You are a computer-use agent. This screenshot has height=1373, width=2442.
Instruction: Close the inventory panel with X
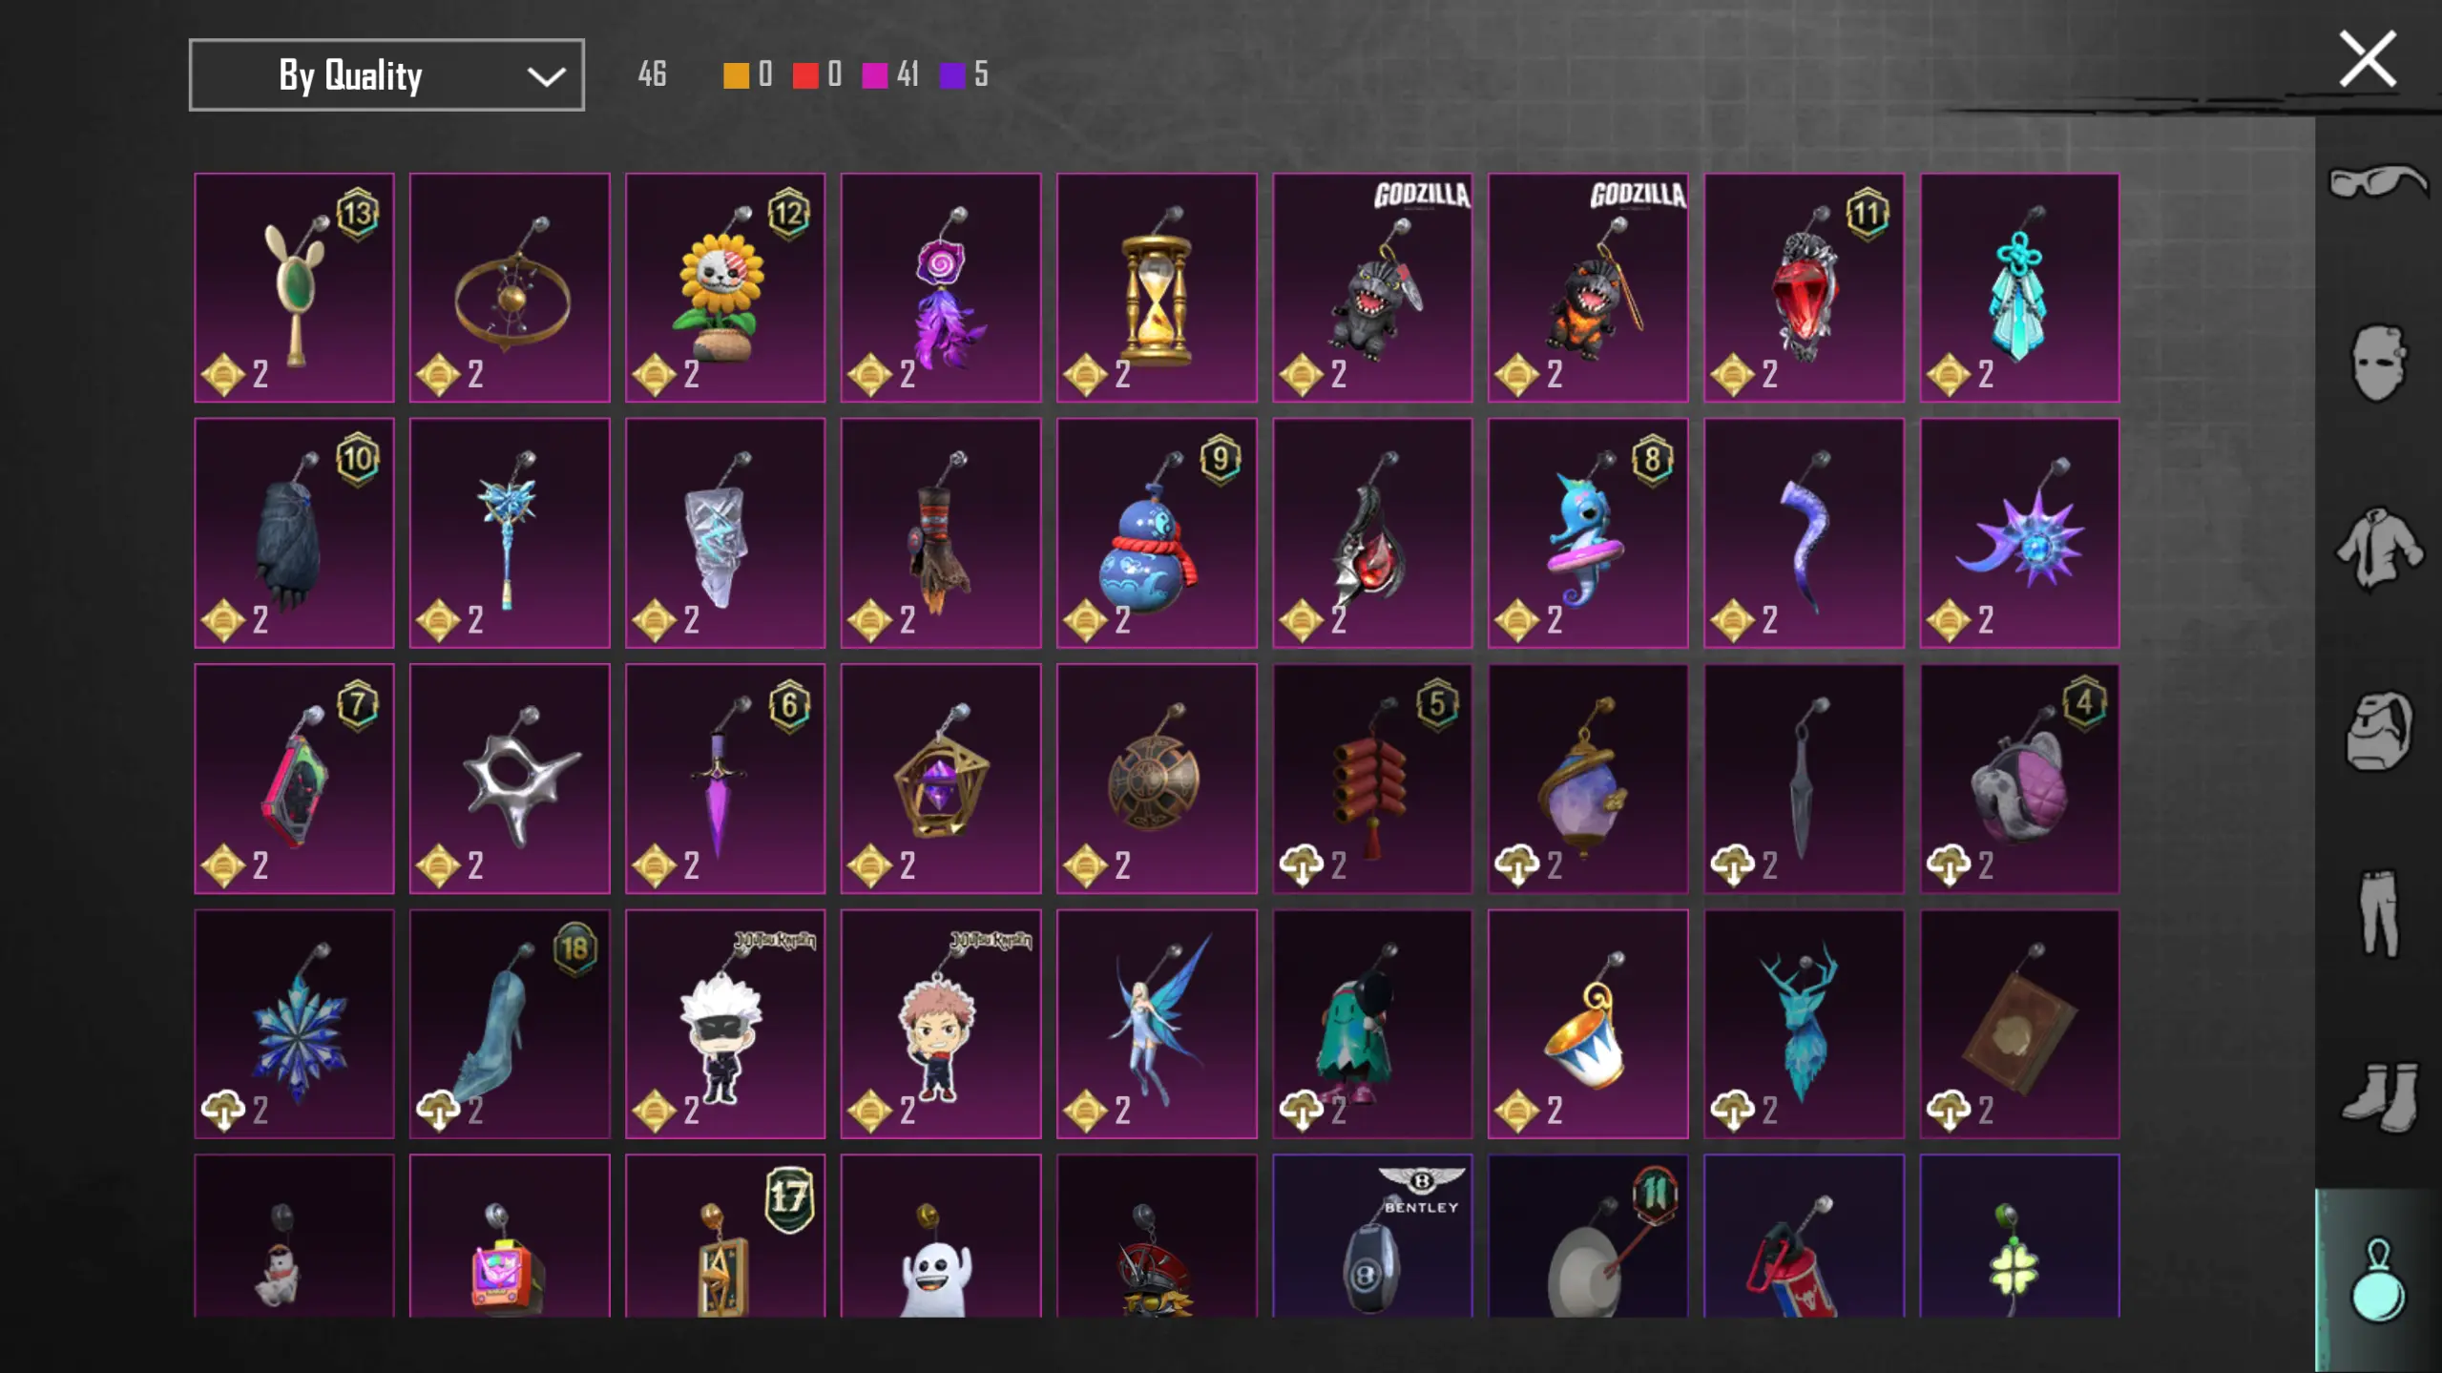tap(2368, 59)
